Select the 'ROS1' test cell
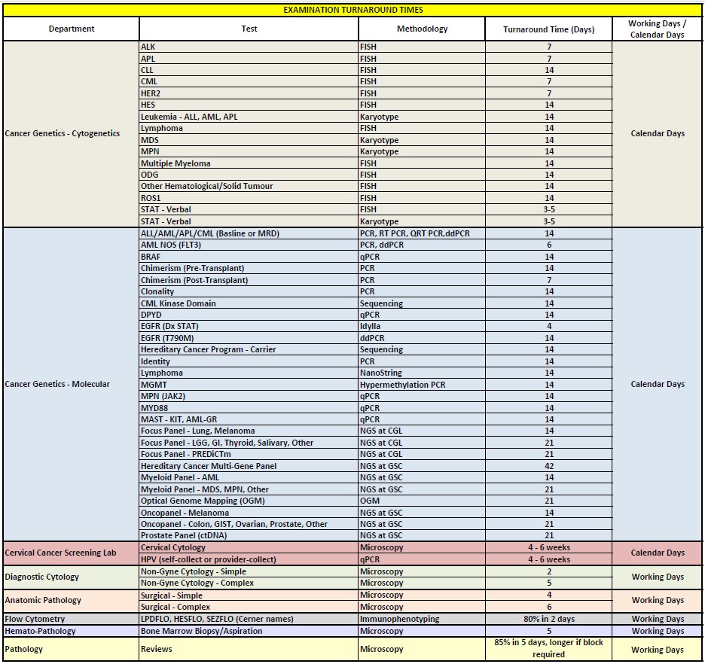Screen dimensions: 705x664 pyautogui.click(x=249, y=198)
